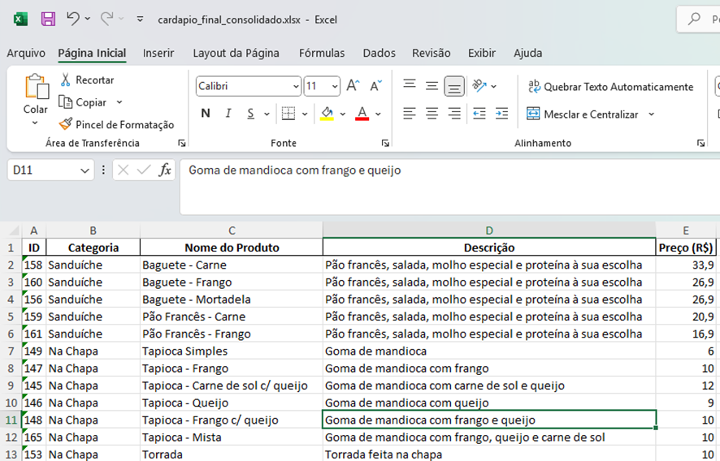Click the Recortar scissors icon

66,80
